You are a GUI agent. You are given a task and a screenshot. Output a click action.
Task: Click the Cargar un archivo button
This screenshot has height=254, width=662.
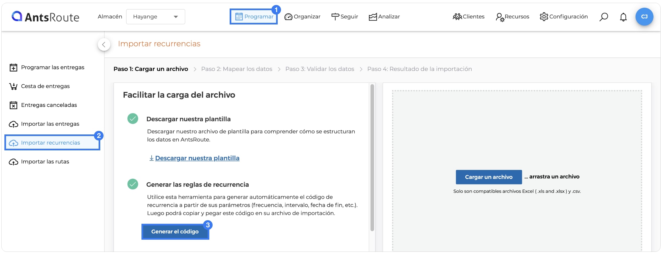click(489, 177)
